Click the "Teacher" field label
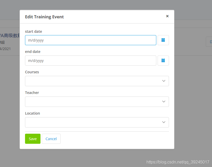 32,93
